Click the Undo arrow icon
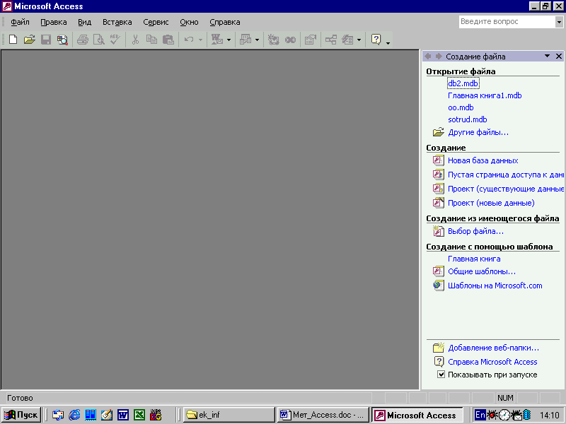Screen dimensions: 566x424 coord(189,40)
